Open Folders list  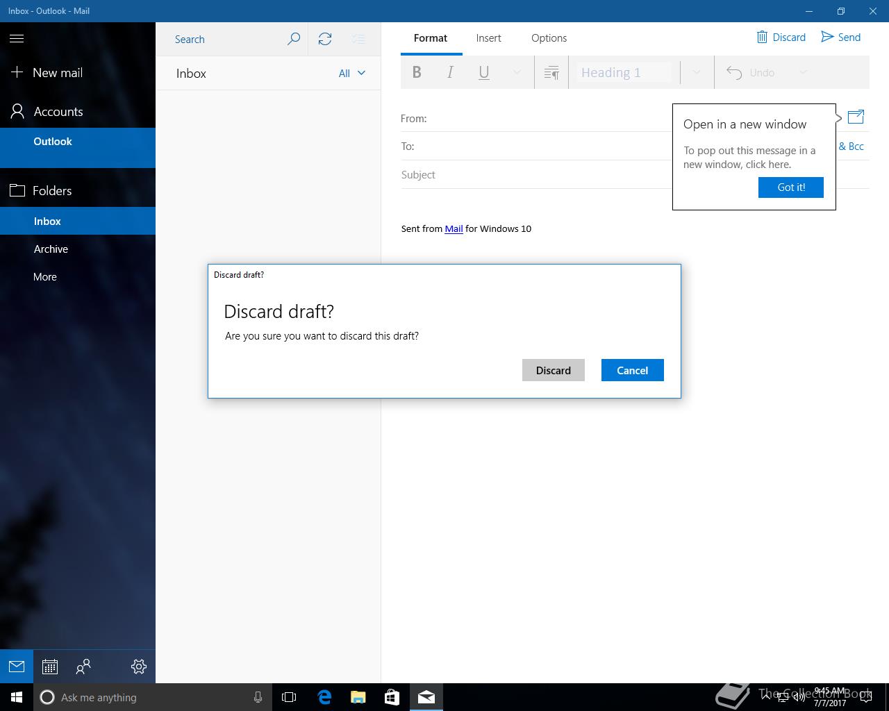[x=41, y=191]
